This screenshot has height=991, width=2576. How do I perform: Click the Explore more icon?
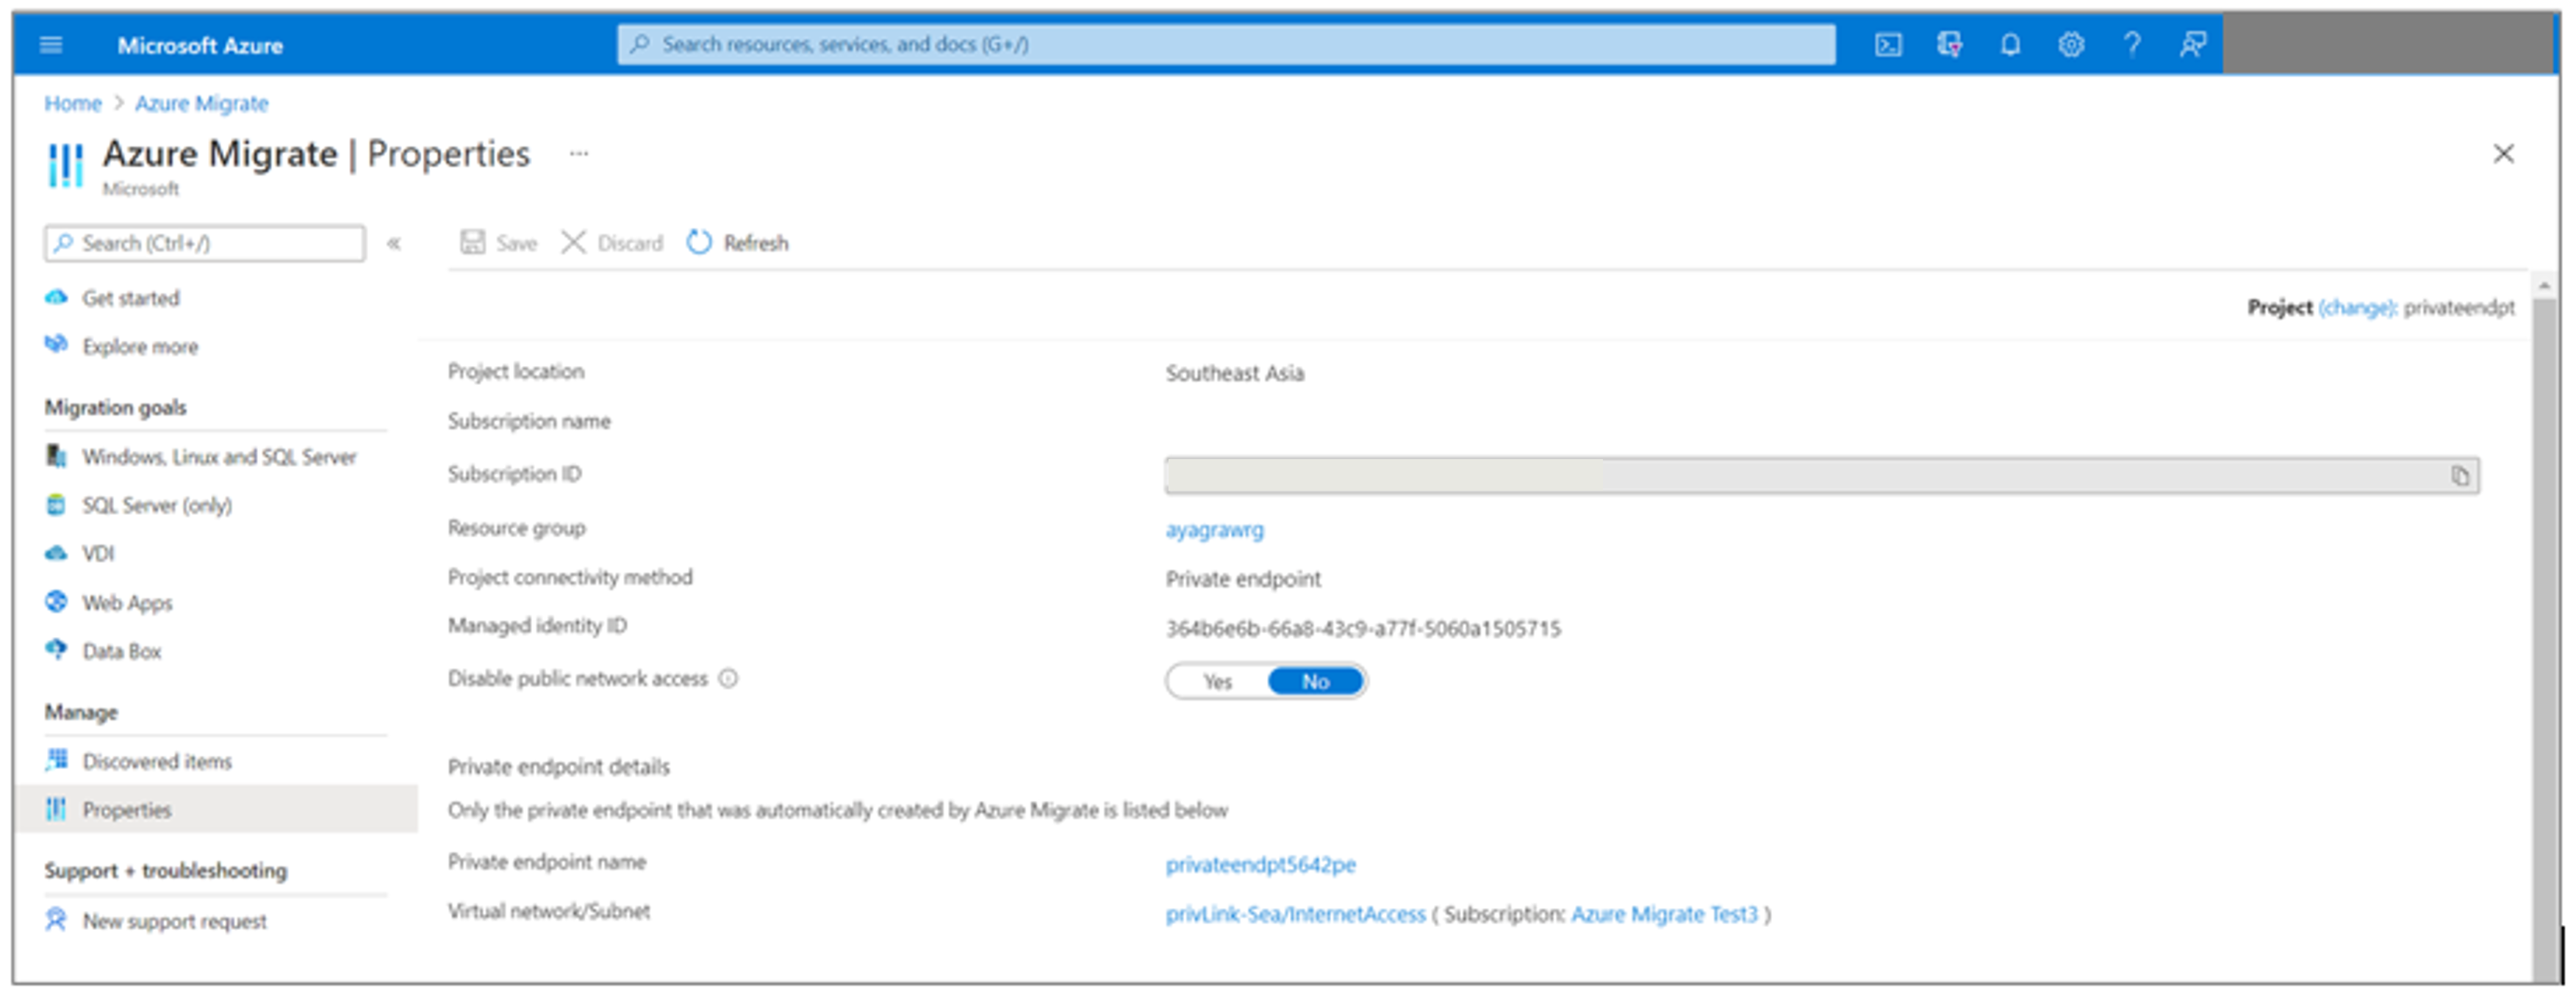click(x=56, y=345)
